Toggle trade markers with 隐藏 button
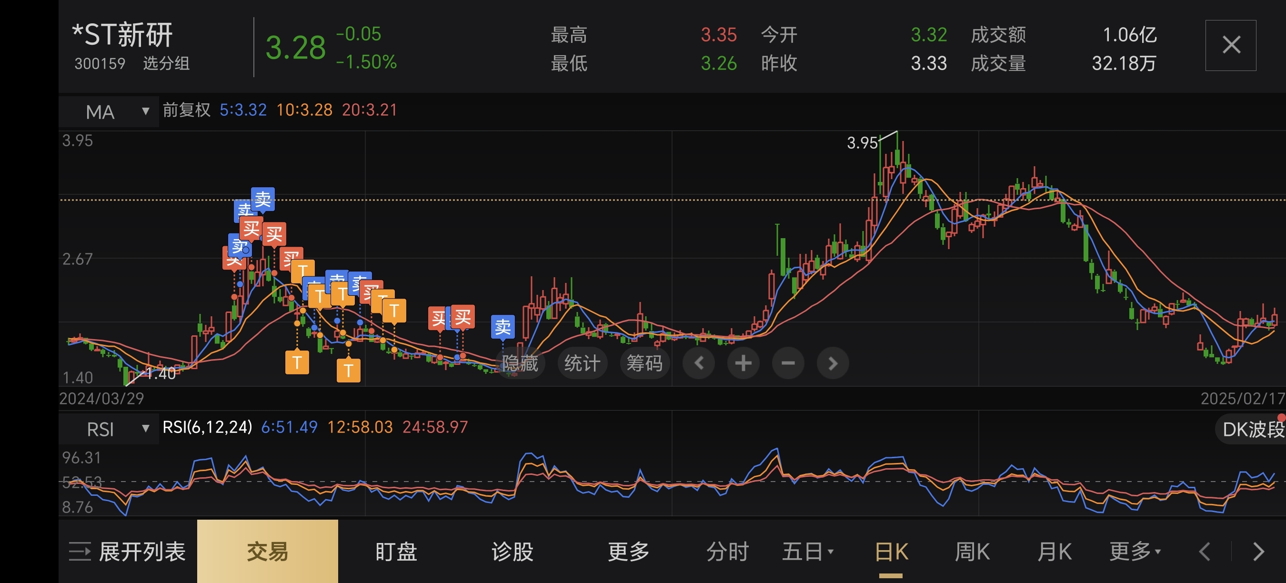 tap(520, 363)
